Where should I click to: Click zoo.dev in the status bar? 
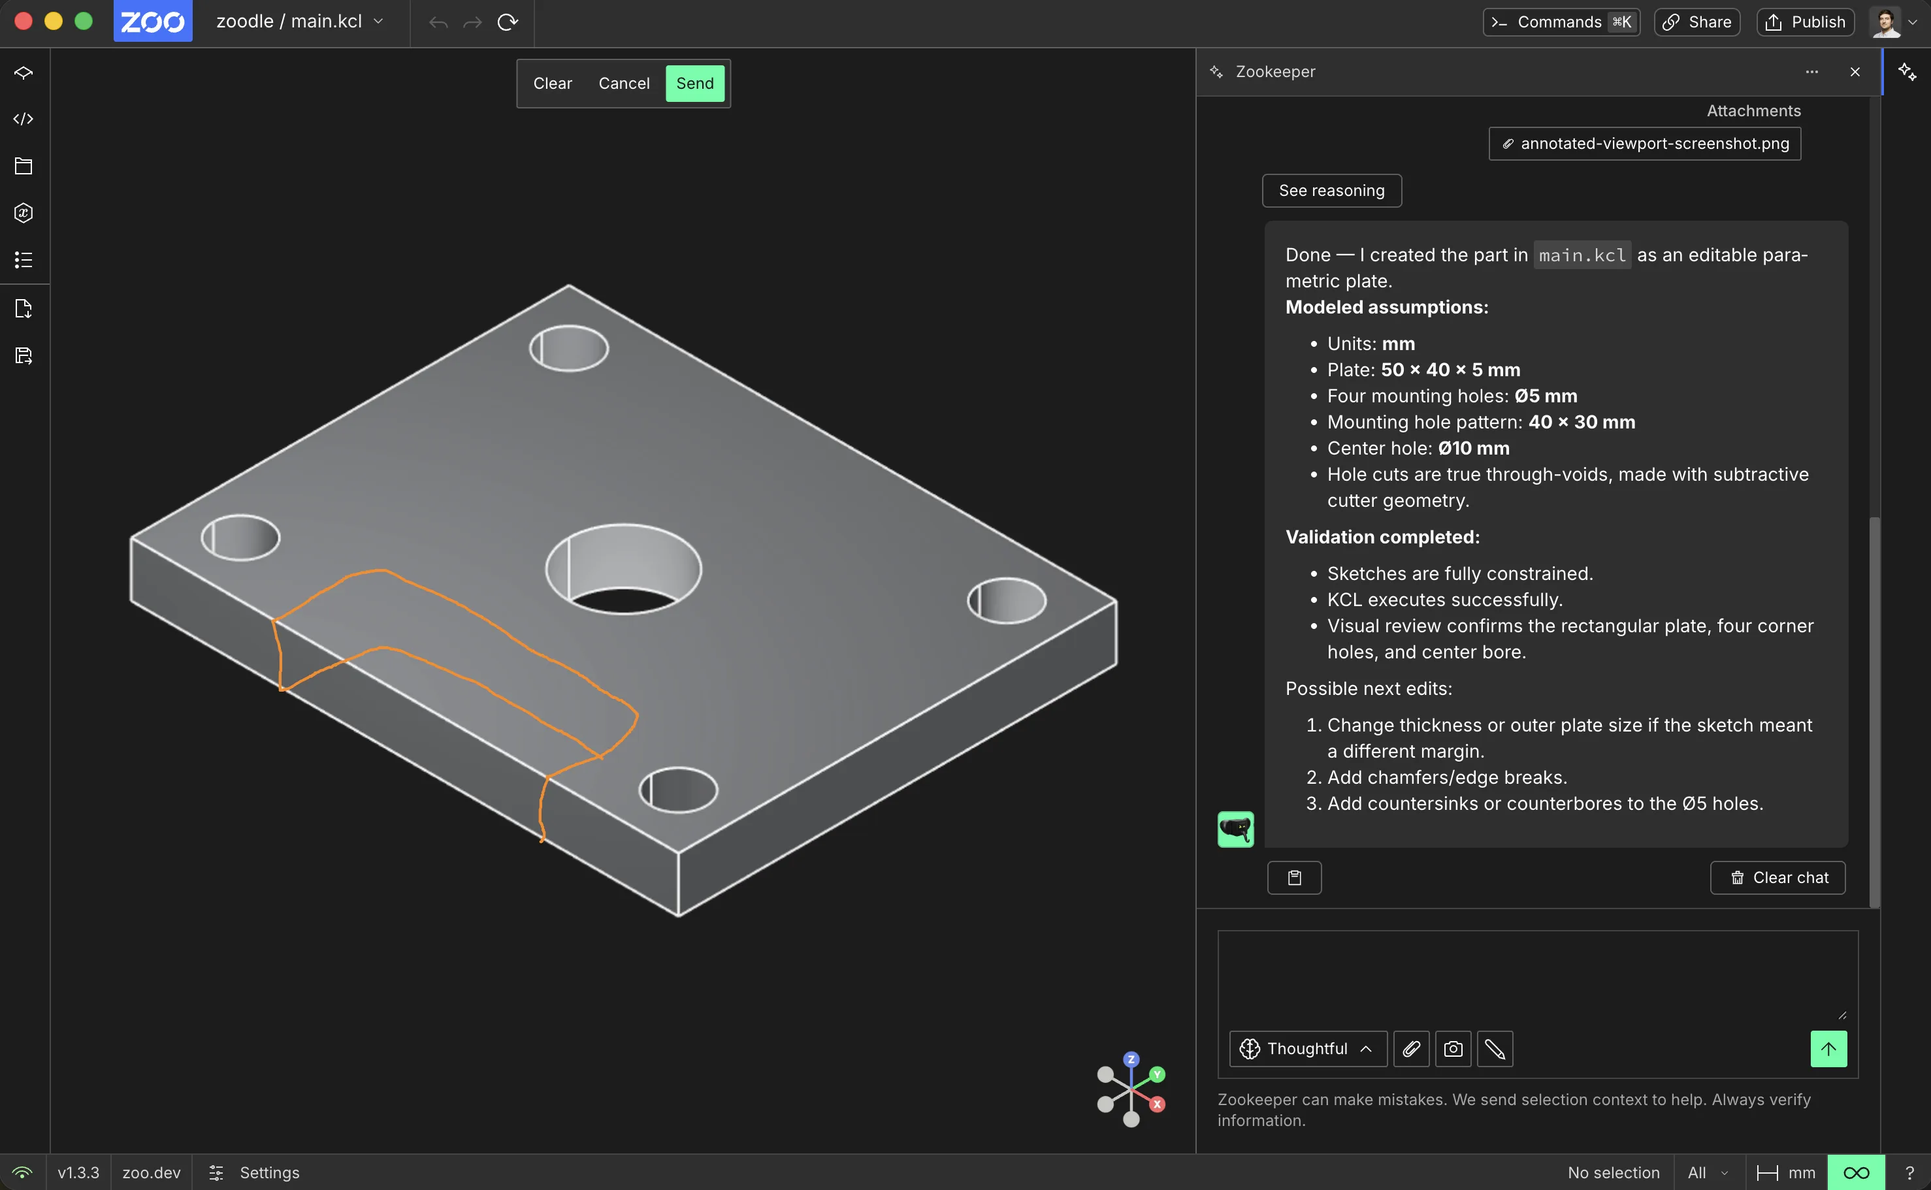[152, 1172]
